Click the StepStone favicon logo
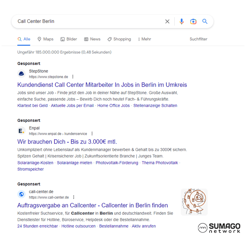This screenshot has height=246, width=246. coord(21,73)
